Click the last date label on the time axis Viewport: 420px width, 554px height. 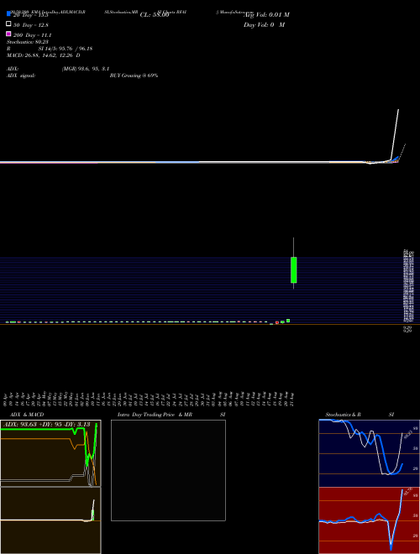point(292,400)
